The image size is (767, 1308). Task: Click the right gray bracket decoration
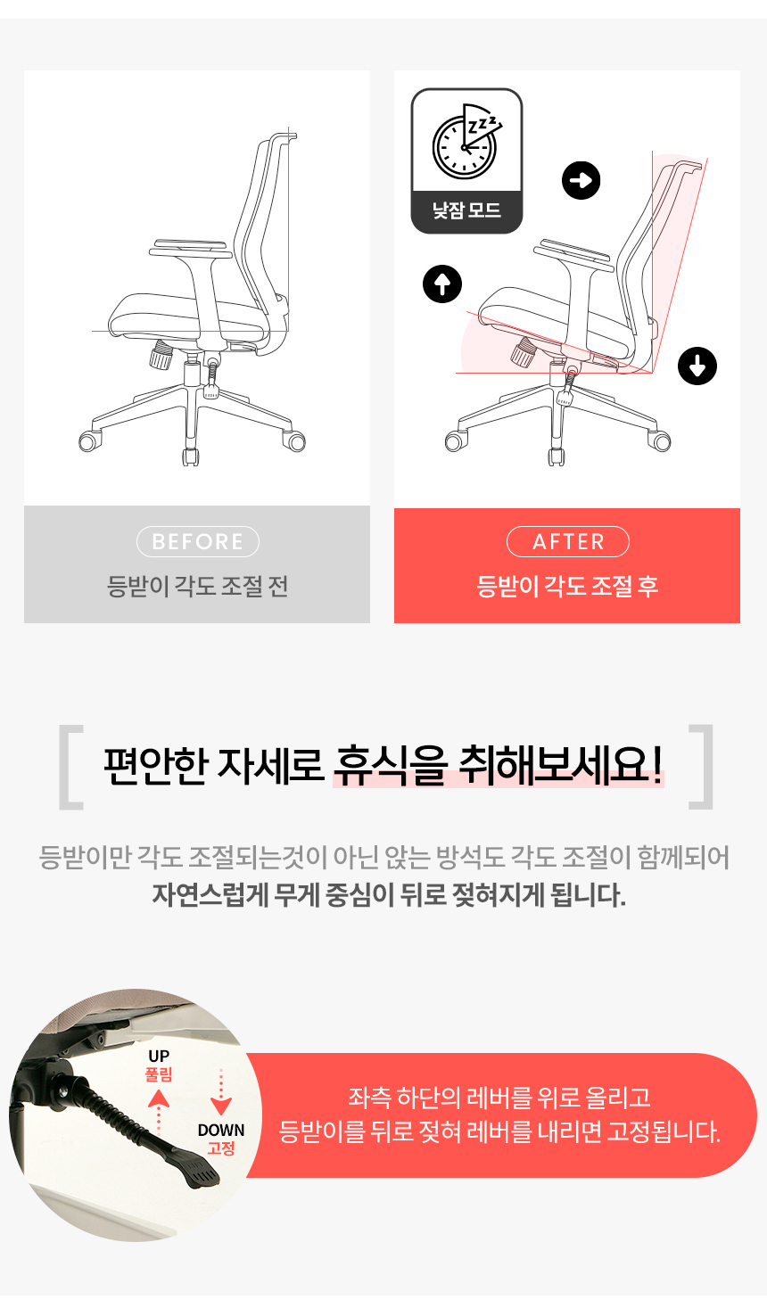(x=701, y=767)
